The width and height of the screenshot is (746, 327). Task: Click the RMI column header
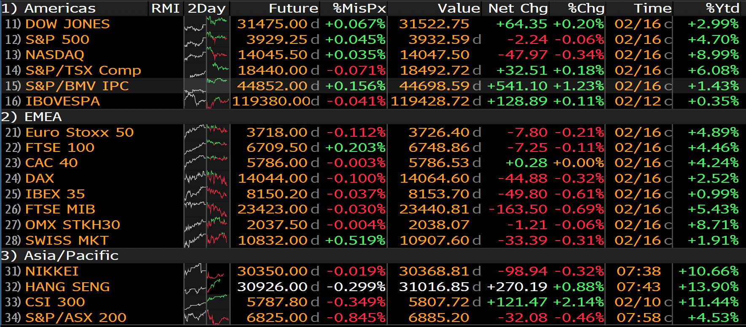tap(165, 8)
